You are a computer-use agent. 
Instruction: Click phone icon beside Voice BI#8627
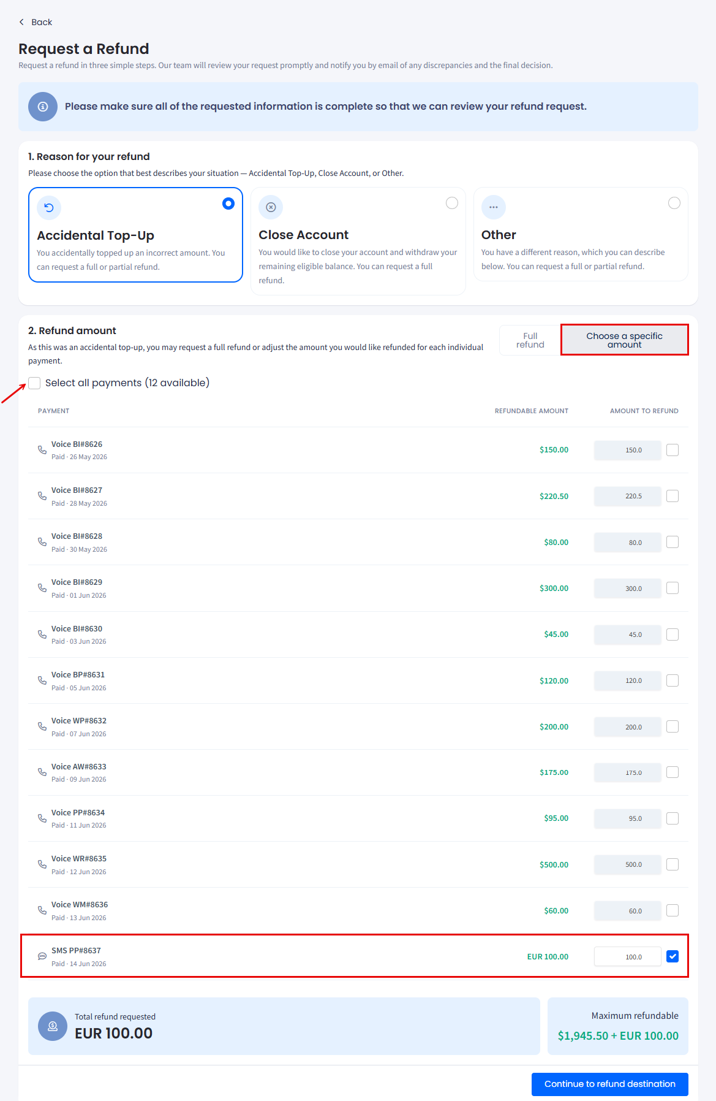42,496
